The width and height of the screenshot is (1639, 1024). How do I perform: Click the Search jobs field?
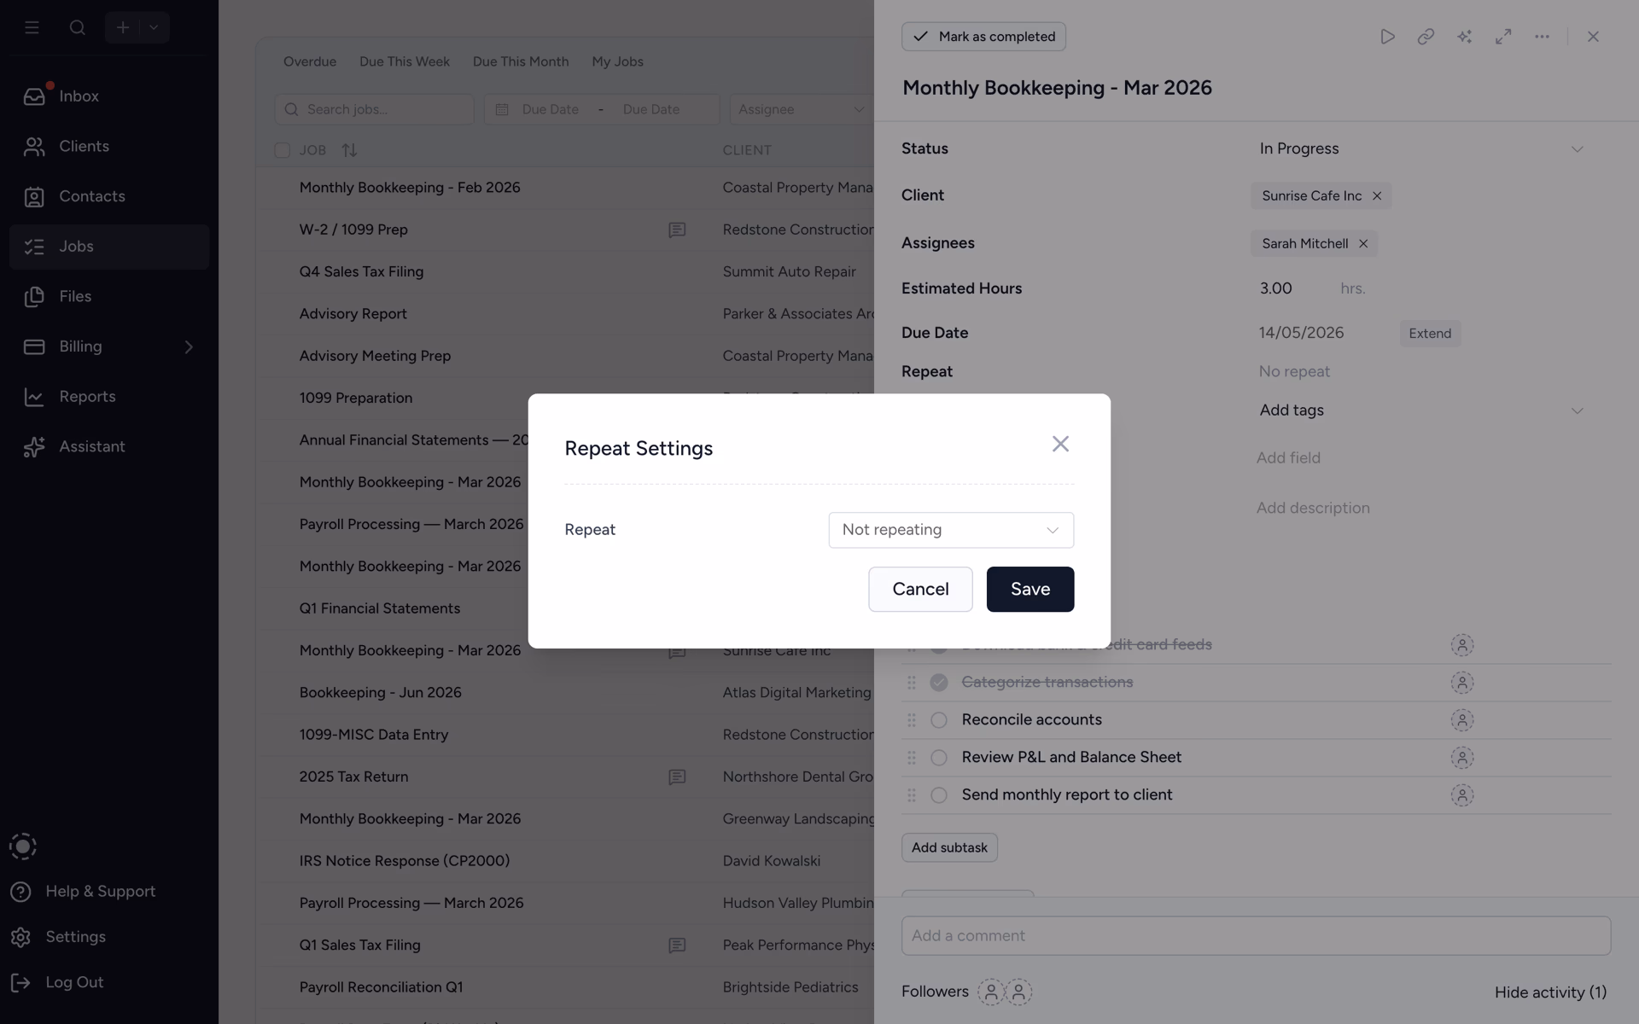tap(374, 109)
